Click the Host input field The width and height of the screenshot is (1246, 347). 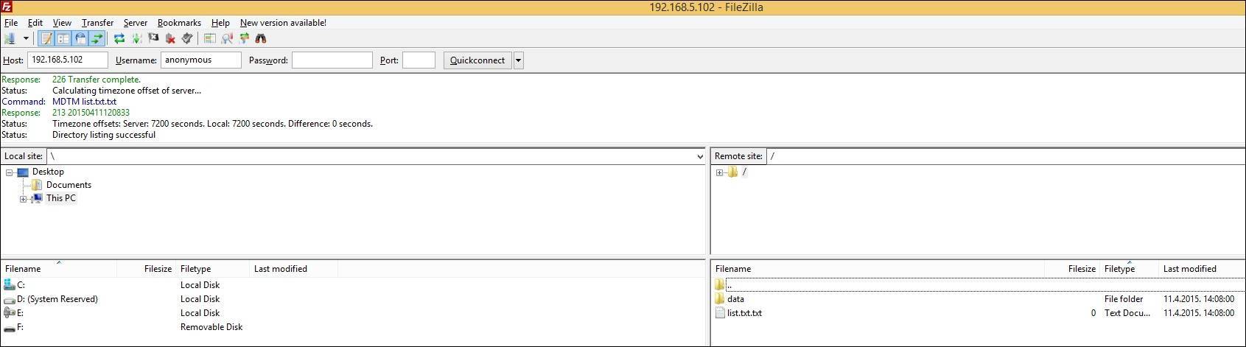click(x=68, y=60)
